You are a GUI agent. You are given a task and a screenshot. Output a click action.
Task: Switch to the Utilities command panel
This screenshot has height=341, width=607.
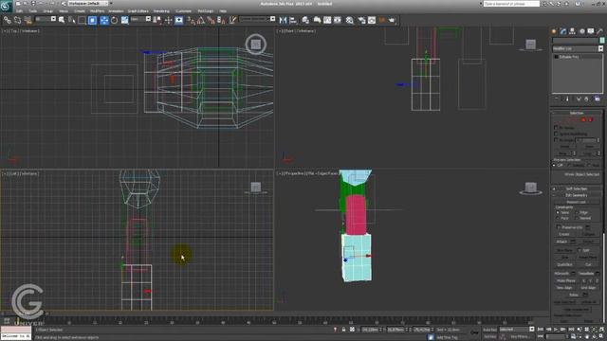(600, 31)
